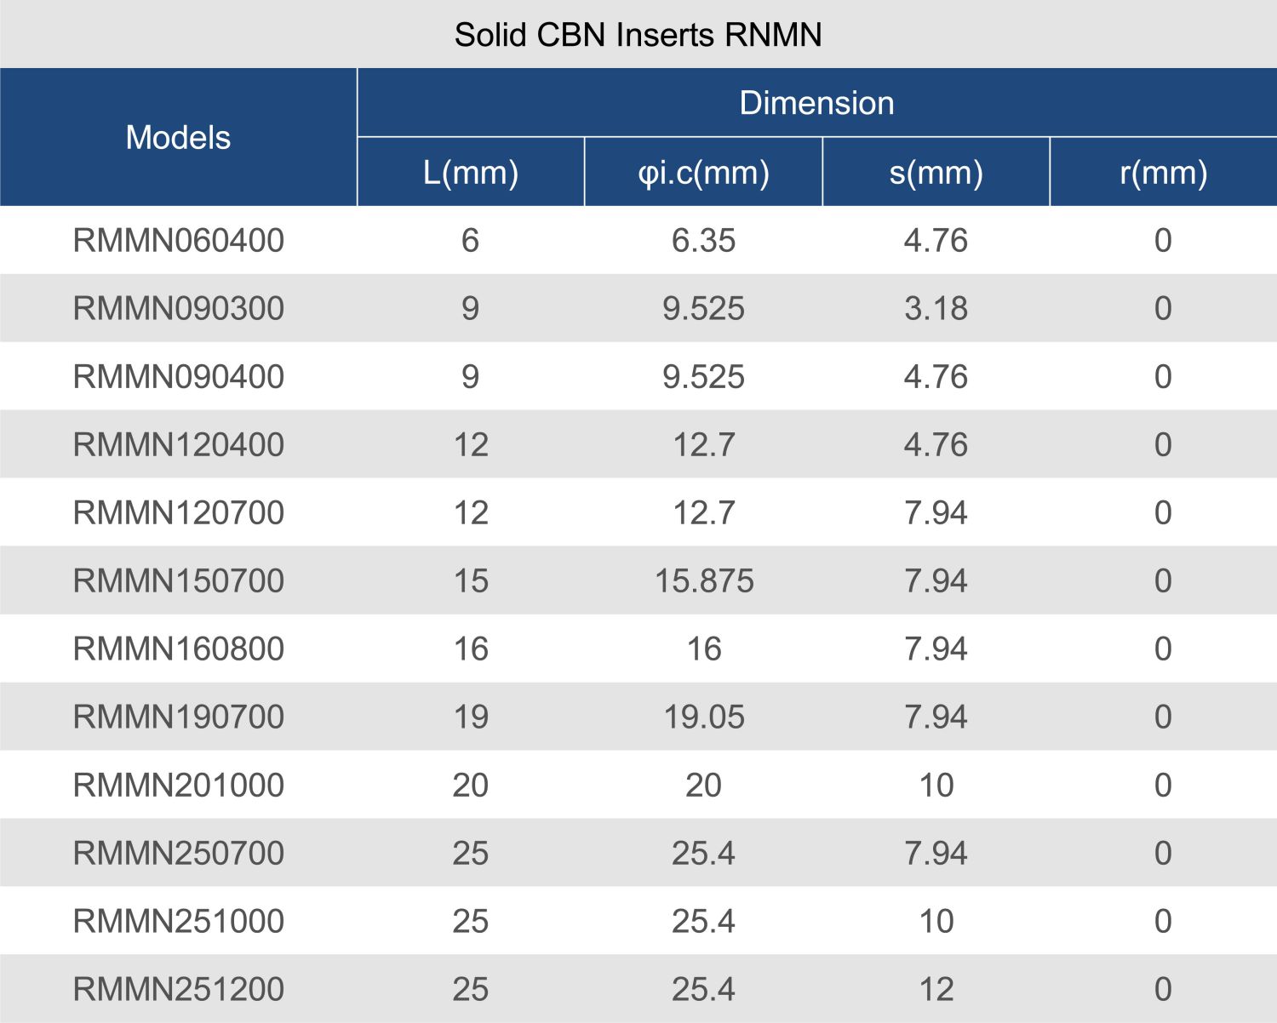Image resolution: width=1277 pixels, height=1023 pixels.
Task: Select the RMMN160800 row label
Action: [x=179, y=649]
